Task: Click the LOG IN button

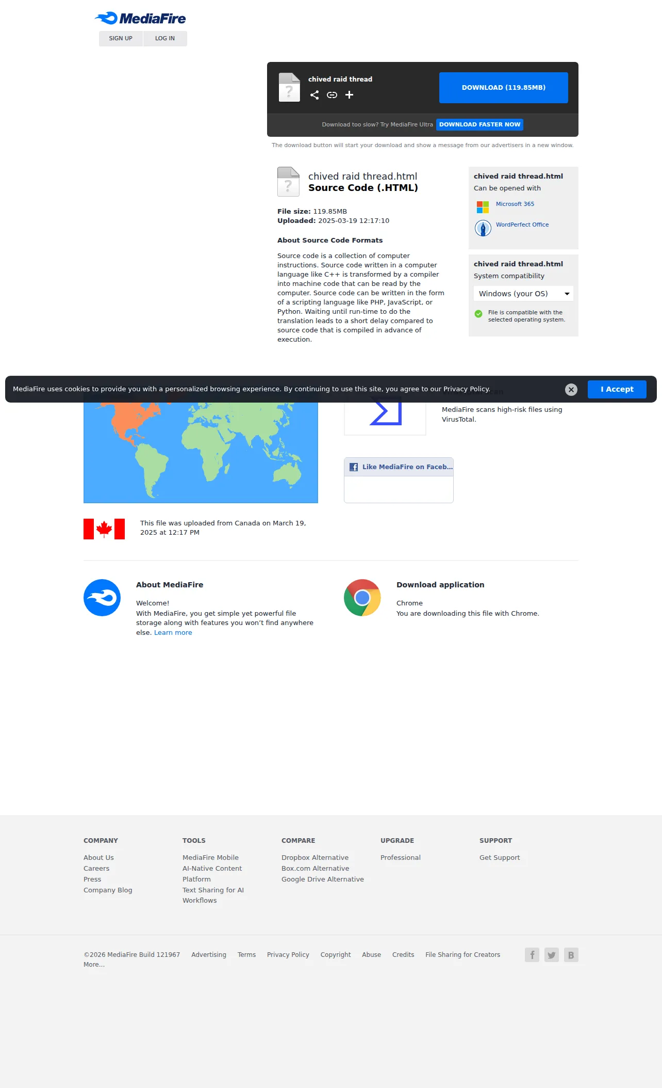Action: (x=165, y=38)
